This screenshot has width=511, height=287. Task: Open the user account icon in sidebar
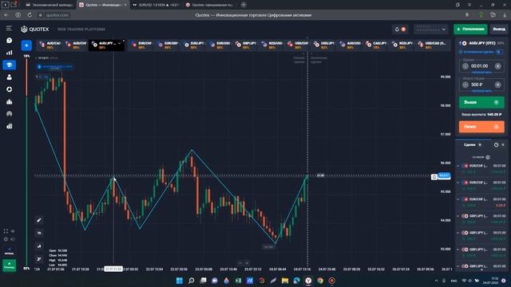click(9, 77)
